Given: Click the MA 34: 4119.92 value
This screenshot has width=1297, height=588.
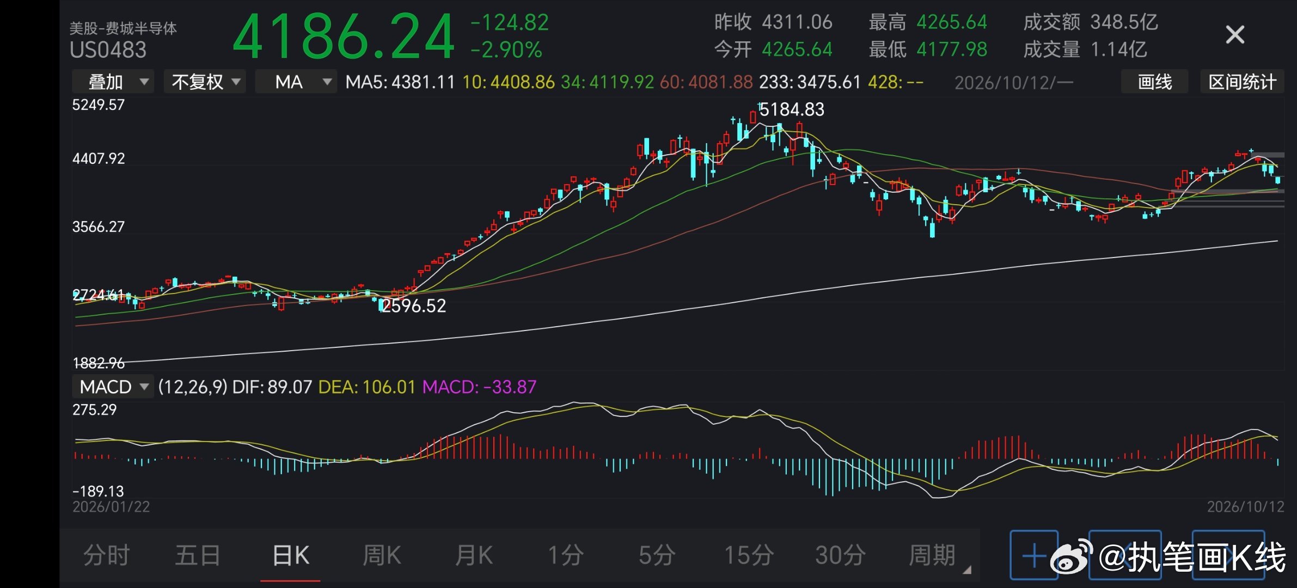Looking at the screenshot, I should [x=607, y=82].
